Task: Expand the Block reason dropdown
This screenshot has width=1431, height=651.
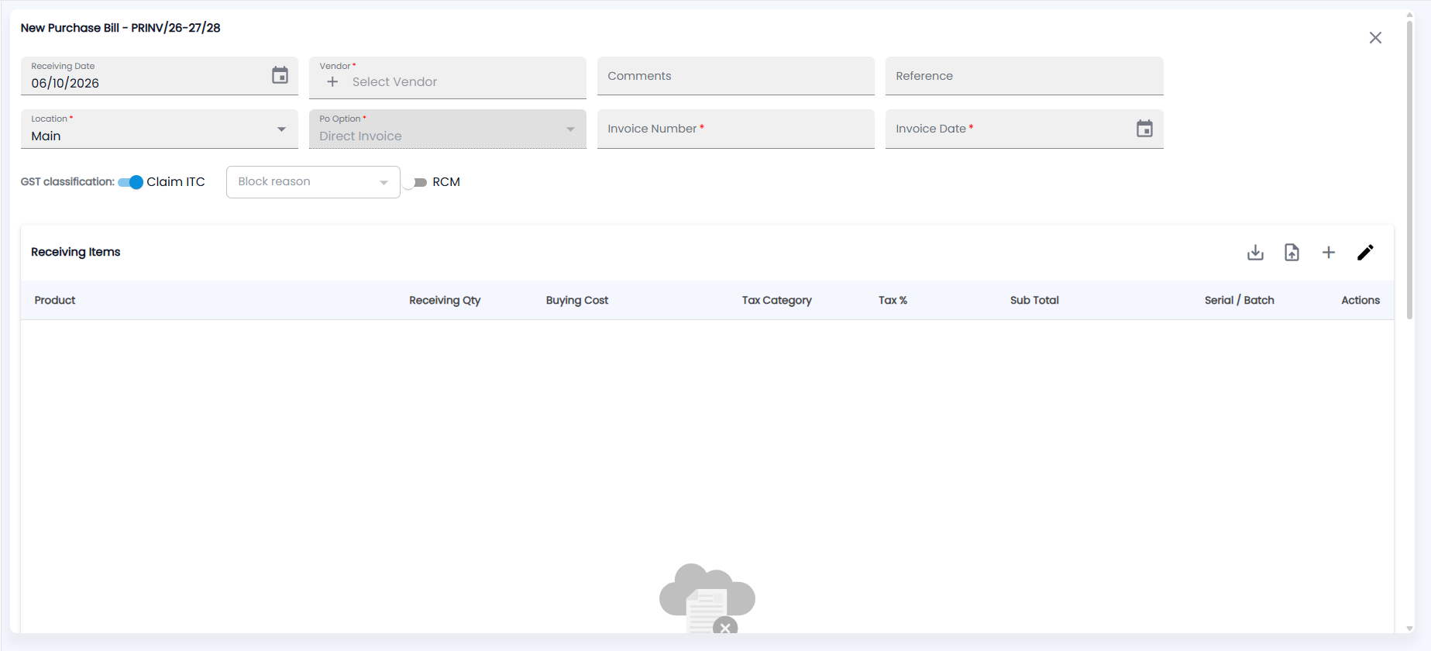Action: (x=313, y=182)
